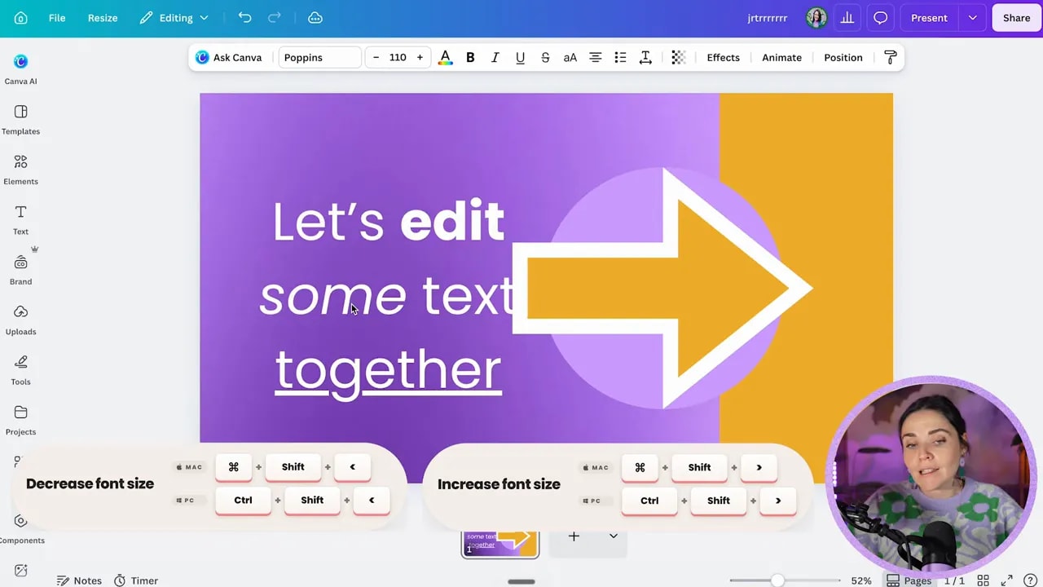
Task: Open the Text sidebar tab
Action: [x=20, y=219]
